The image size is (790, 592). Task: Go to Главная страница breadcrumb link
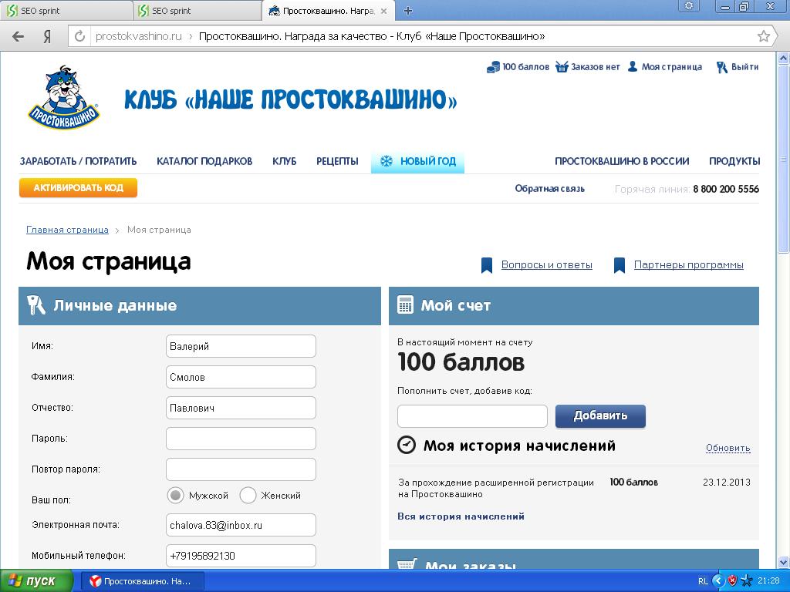[68, 230]
